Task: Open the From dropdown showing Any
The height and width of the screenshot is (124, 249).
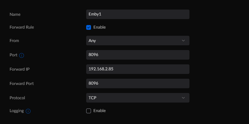Action: pos(137,41)
